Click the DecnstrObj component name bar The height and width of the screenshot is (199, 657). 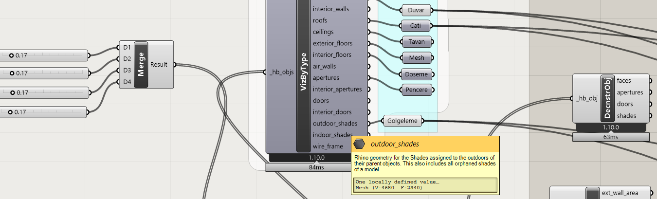tap(607, 98)
